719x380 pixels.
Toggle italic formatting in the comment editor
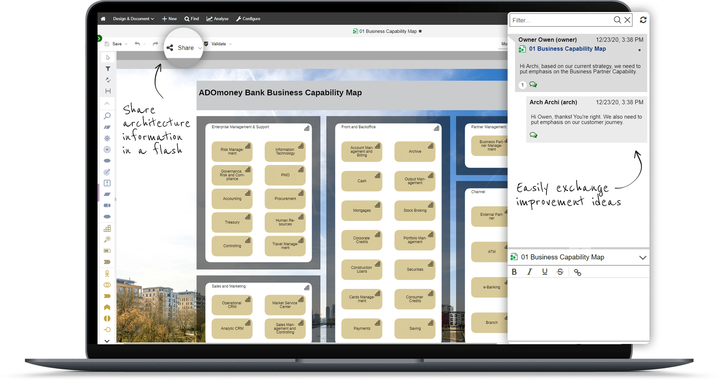529,272
